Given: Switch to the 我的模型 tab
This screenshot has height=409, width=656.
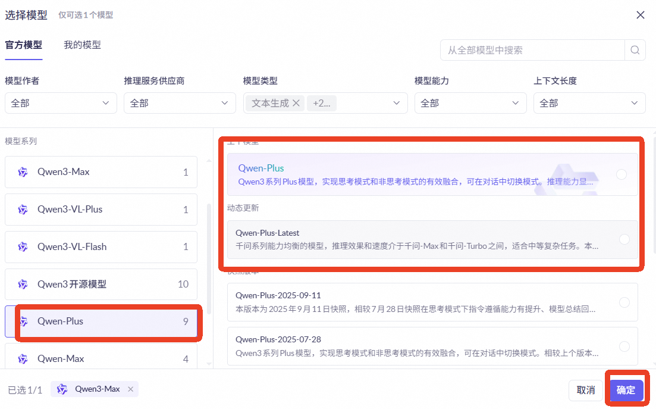Looking at the screenshot, I should [x=83, y=45].
